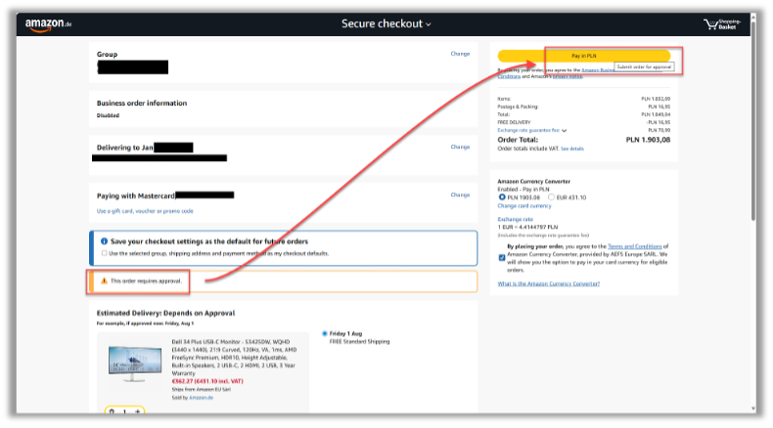
Task: Change the Mastercard payment method
Action: pos(460,195)
